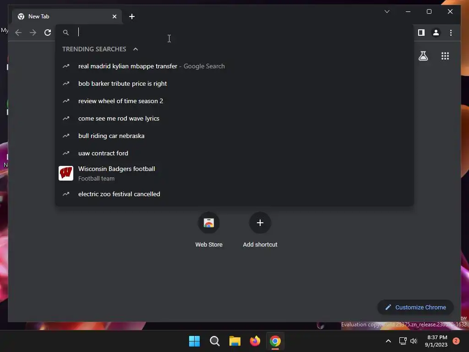Viewport: 469px width, 352px height.
Task: Open the Google apps grid icon
Action: [x=445, y=56]
